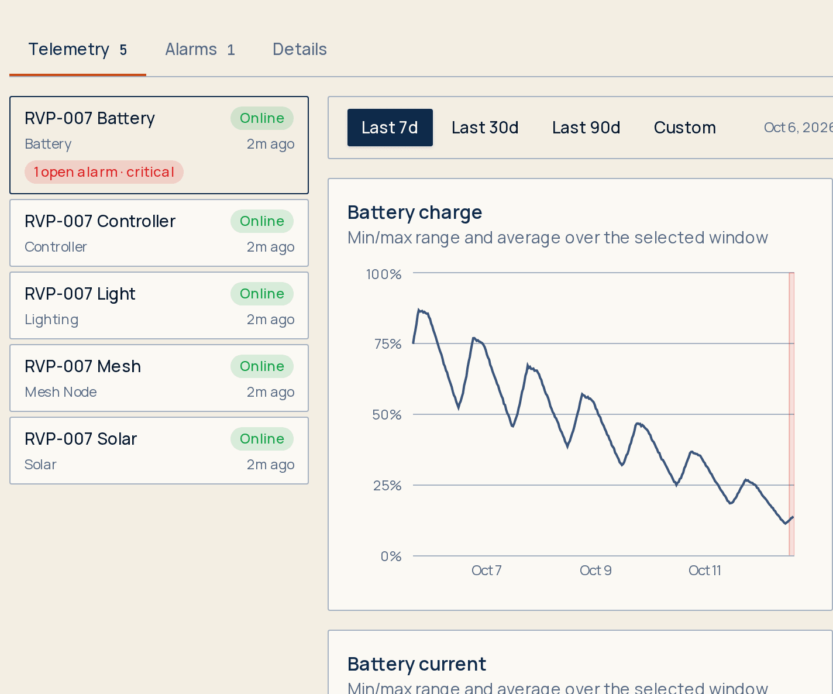Click the "Oct 7" date axis label
This screenshot has width=833, height=694.
[x=487, y=571]
